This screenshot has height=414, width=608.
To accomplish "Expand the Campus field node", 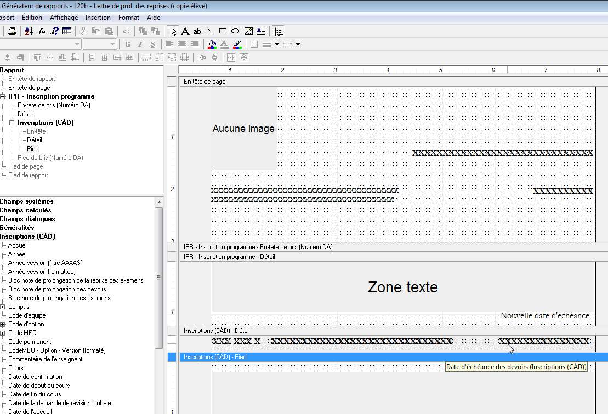I will (3, 307).
